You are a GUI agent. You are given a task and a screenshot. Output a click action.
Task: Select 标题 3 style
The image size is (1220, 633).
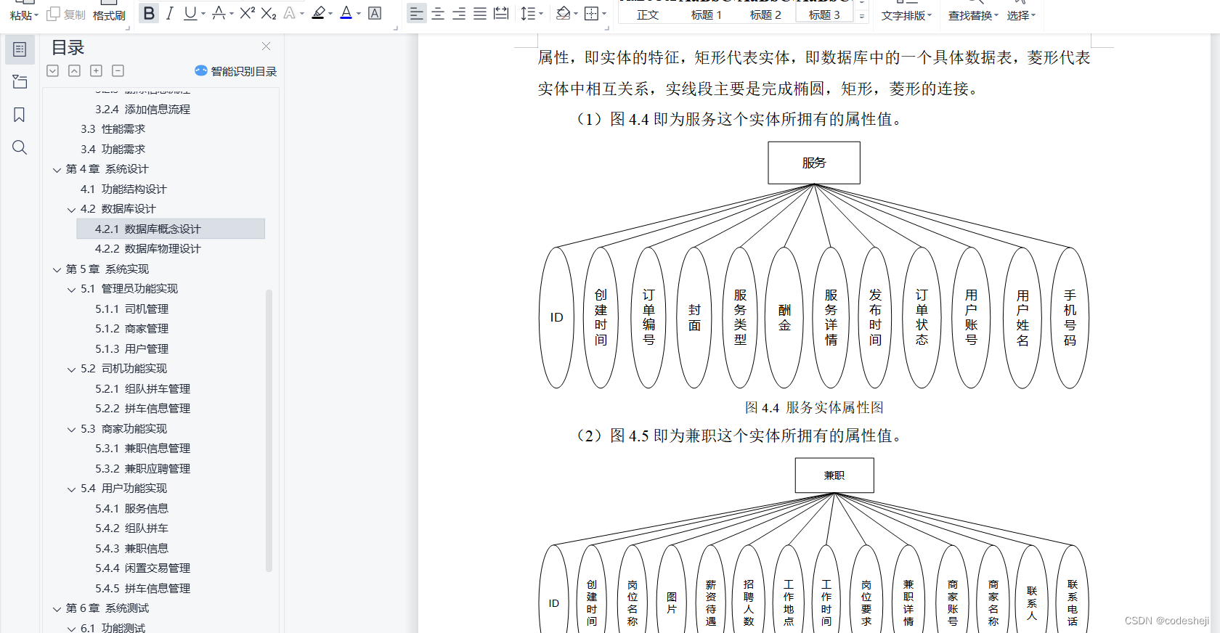824,15
